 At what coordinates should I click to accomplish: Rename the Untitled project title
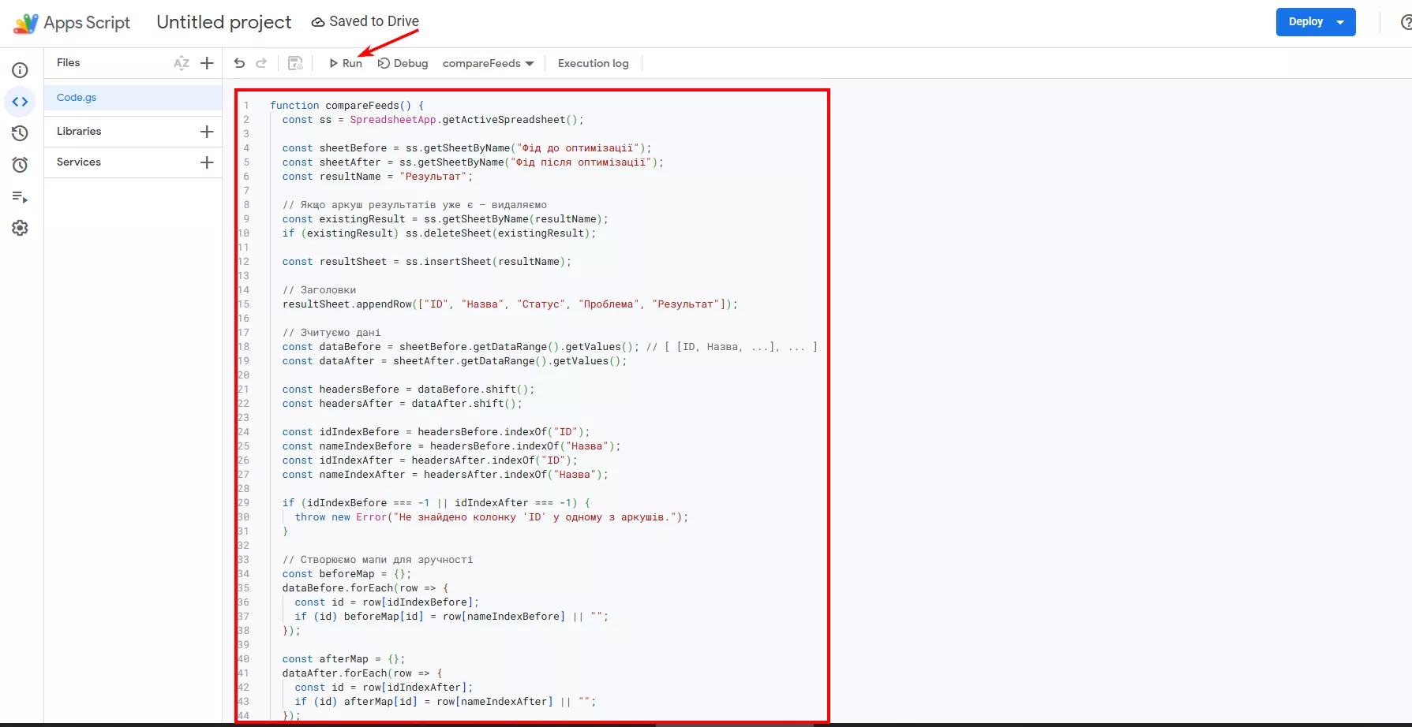point(224,22)
